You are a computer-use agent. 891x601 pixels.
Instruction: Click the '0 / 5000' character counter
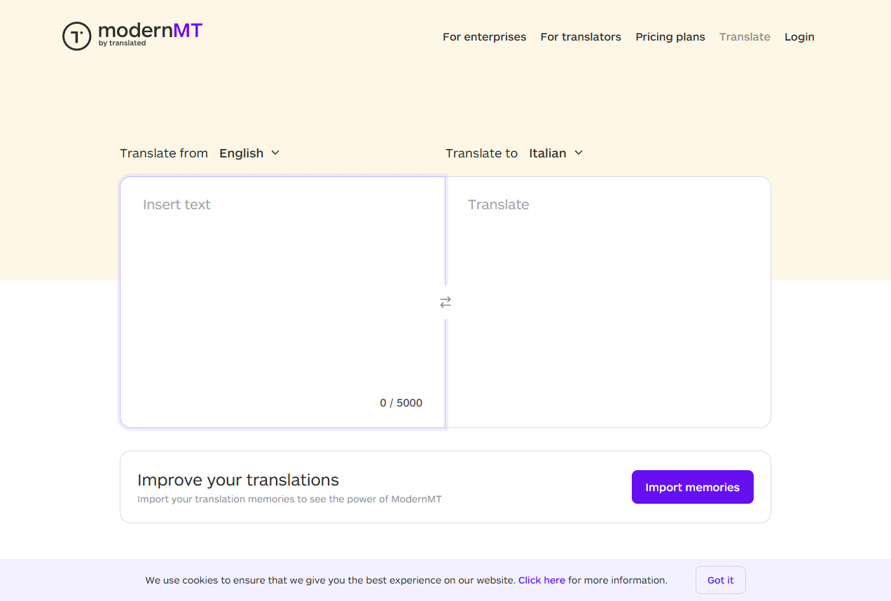click(401, 403)
